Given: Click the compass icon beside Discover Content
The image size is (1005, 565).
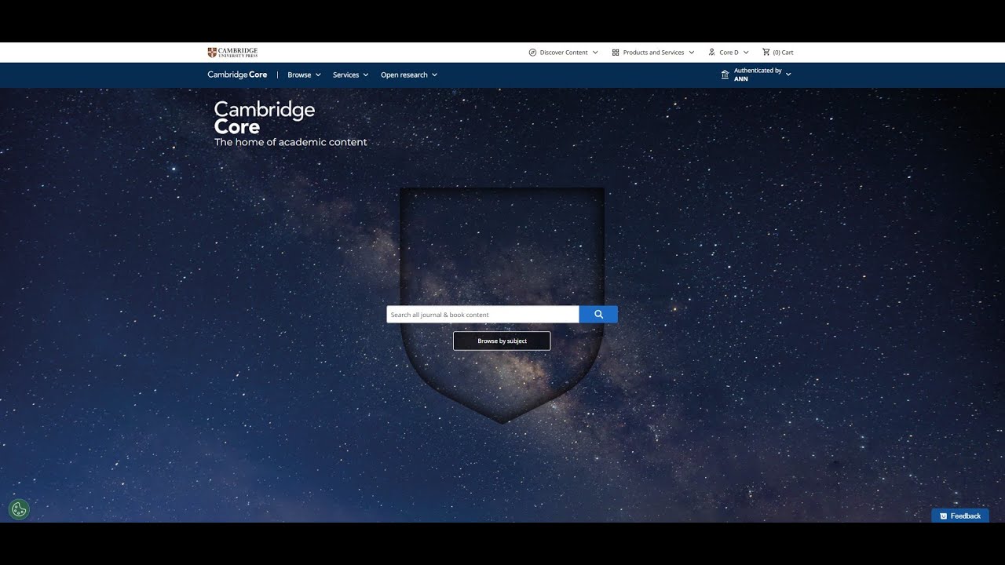Looking at the screenshot, I should (532, 53).
